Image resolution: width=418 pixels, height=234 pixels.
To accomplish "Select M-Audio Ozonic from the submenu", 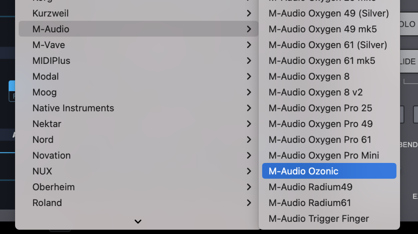I will point(303,171).
